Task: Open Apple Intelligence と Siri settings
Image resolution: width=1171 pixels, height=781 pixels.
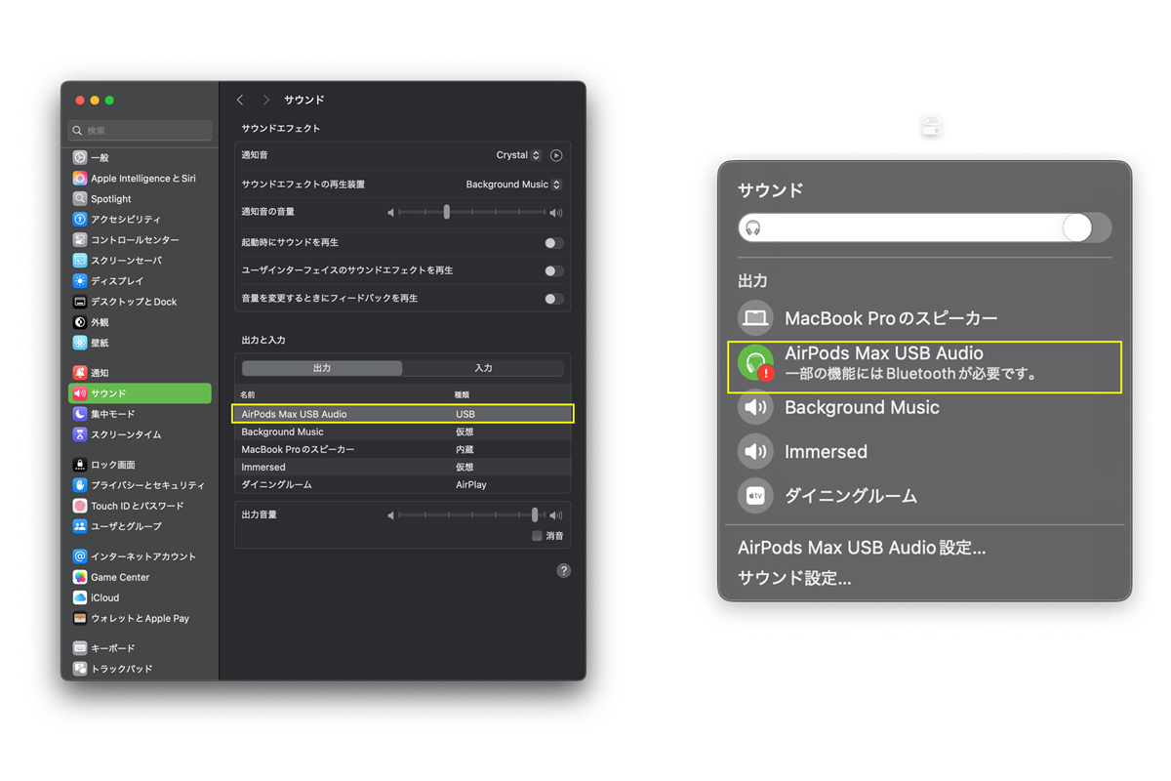Action: click(140, 179)
